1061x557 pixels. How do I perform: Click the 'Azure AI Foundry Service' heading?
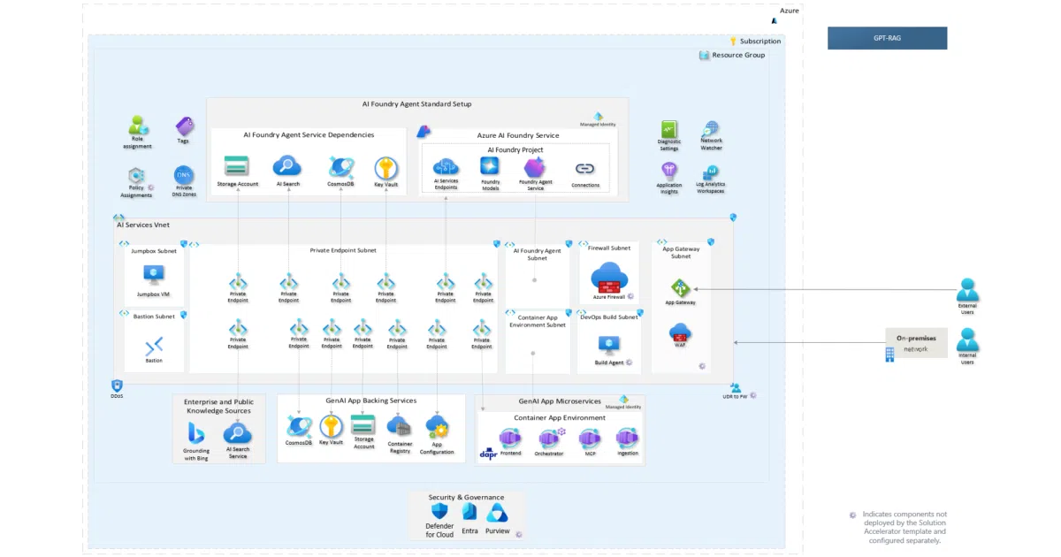coord(518,135)
